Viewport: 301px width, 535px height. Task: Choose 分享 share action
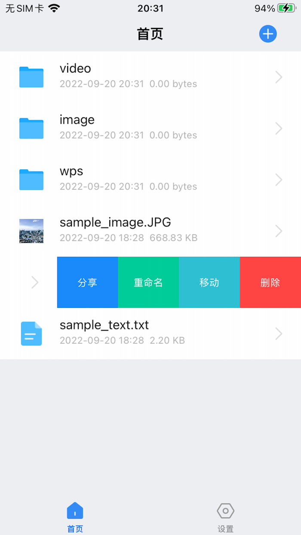[x=88, y=282]
